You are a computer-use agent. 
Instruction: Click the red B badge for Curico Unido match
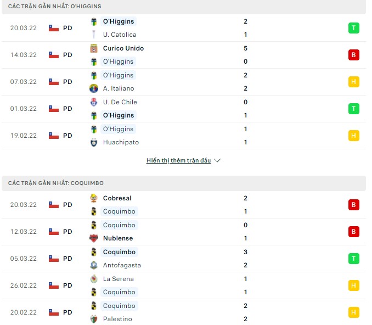click(x=353, y=55)
